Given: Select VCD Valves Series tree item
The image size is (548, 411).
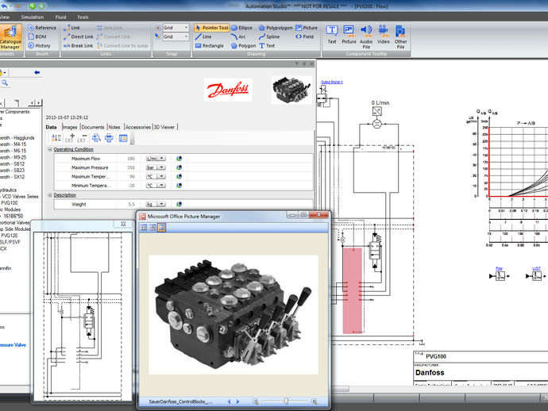Looking at the screenshot, I should coord(21,197).
